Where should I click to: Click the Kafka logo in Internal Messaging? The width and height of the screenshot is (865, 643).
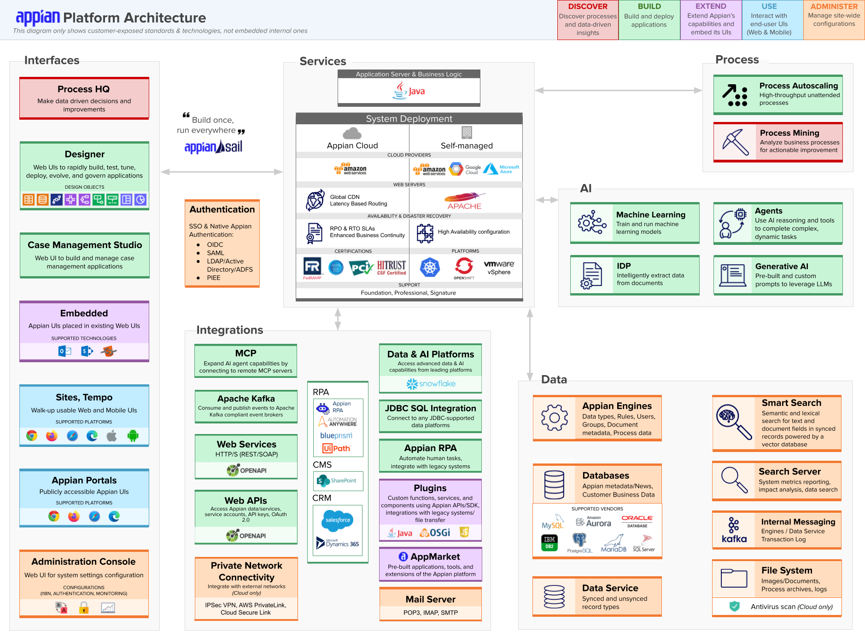coord(734,530)
